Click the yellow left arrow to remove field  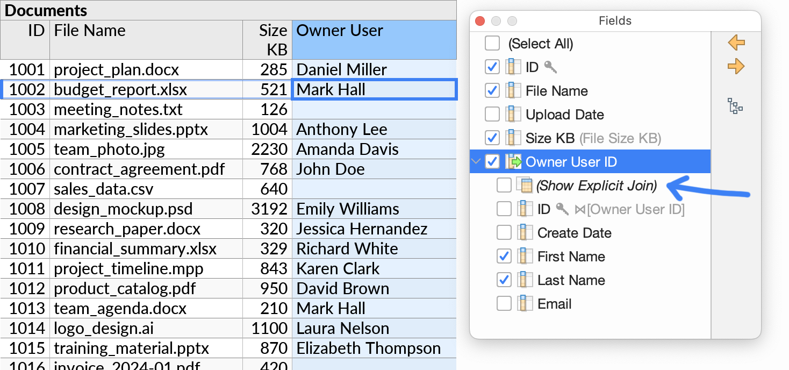736,42
